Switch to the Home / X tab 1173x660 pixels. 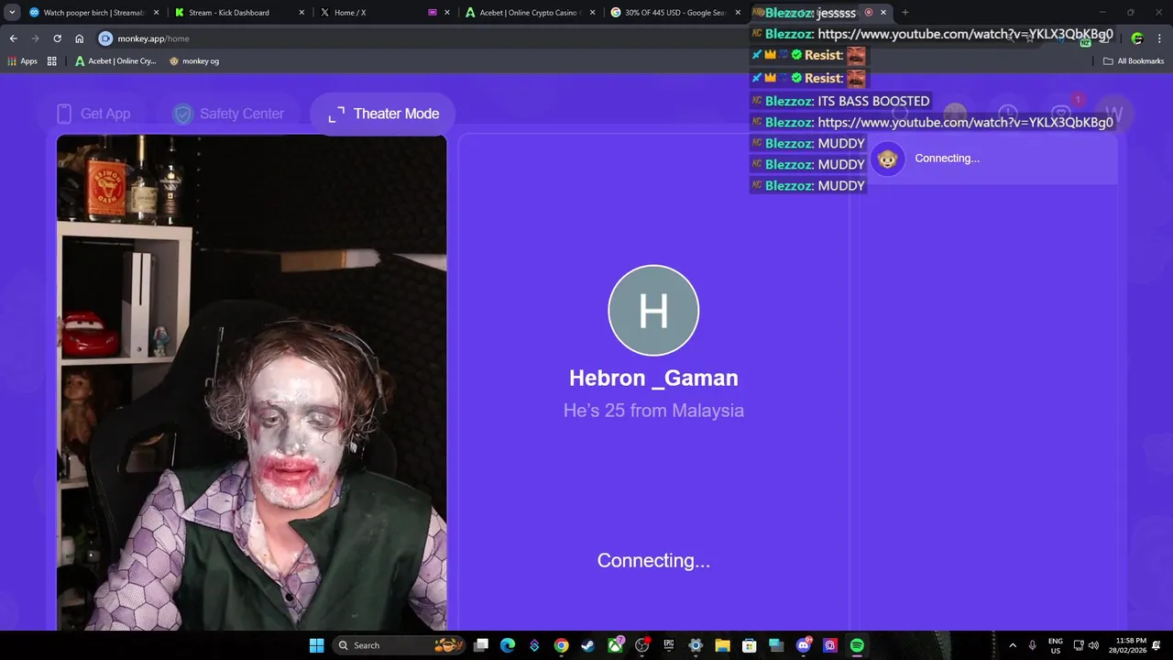click(x=385, y=13)
